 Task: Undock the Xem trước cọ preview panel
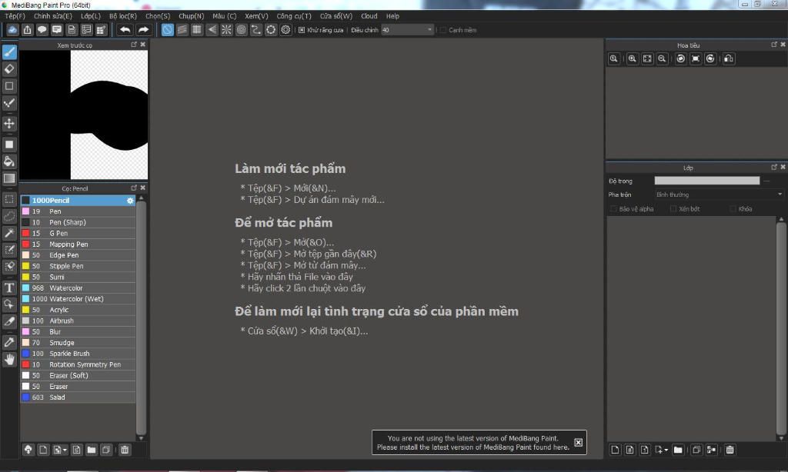click(134, 45)
